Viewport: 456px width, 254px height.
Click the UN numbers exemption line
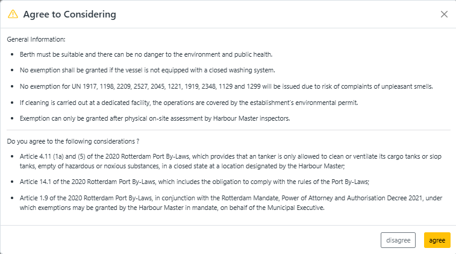[x=226, y=86]
